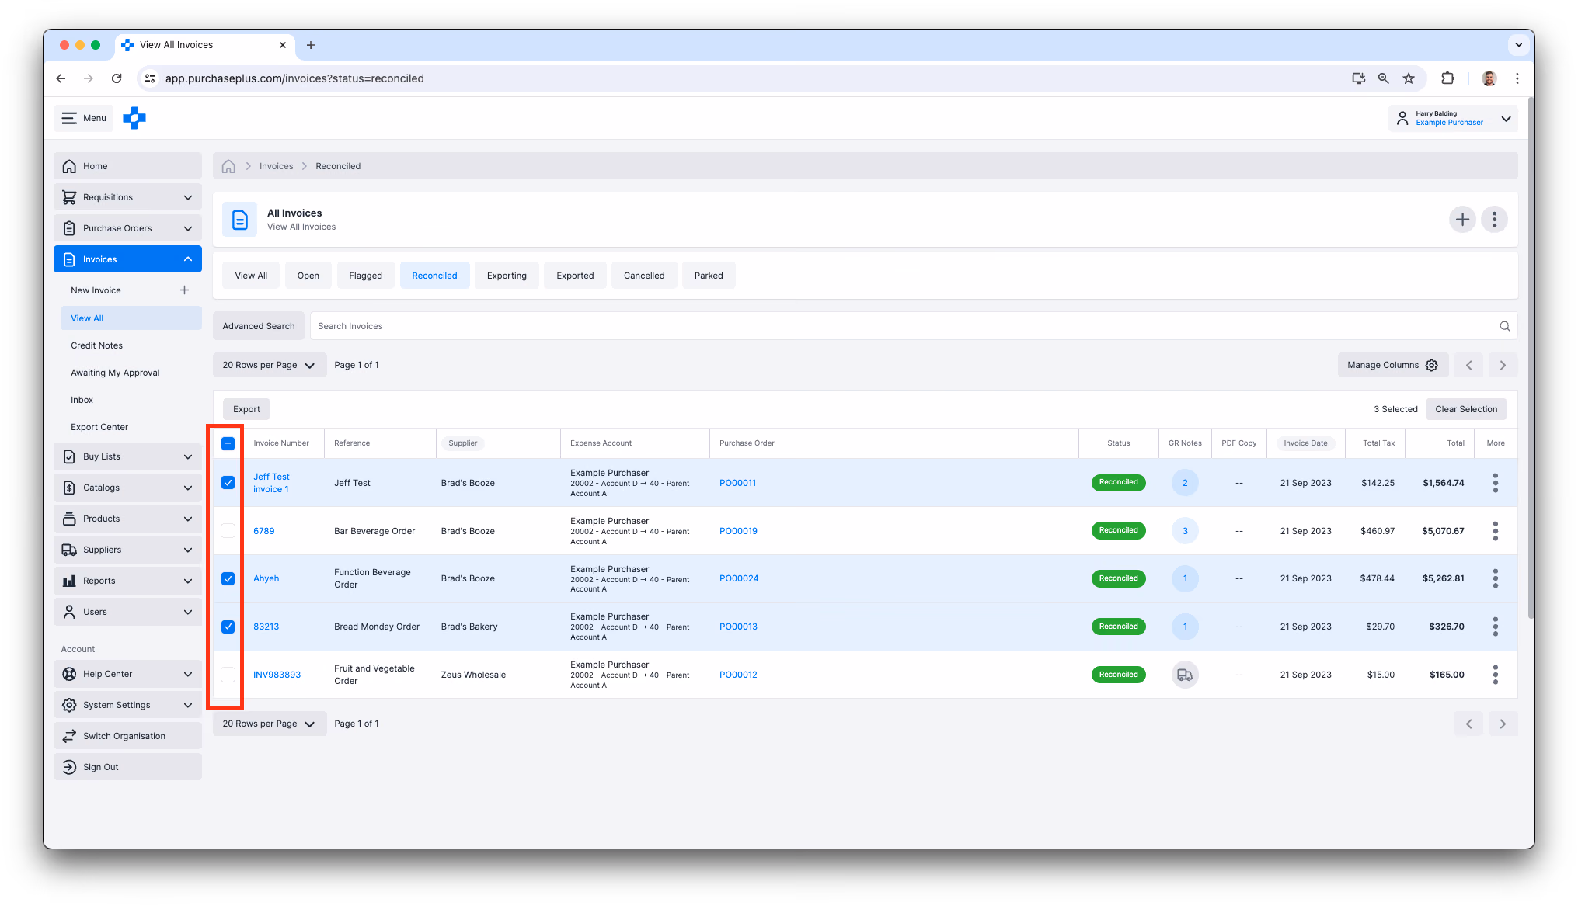Open Credit Notes in sidebar
This screenshot has height=906, width=1578.
pos(97,345)
